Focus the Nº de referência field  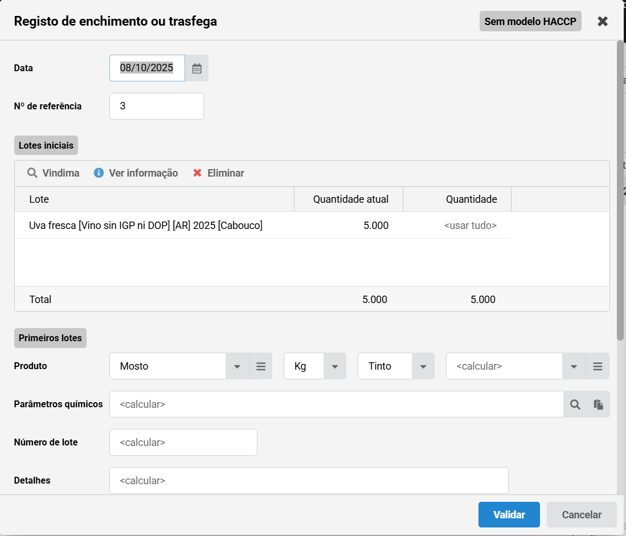pos(157,106)
